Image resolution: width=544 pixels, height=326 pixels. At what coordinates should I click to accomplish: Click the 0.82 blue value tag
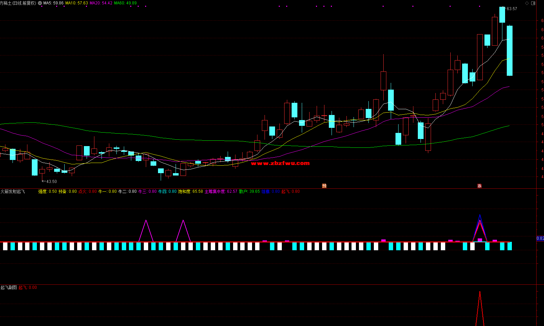[x=540, y=238]
